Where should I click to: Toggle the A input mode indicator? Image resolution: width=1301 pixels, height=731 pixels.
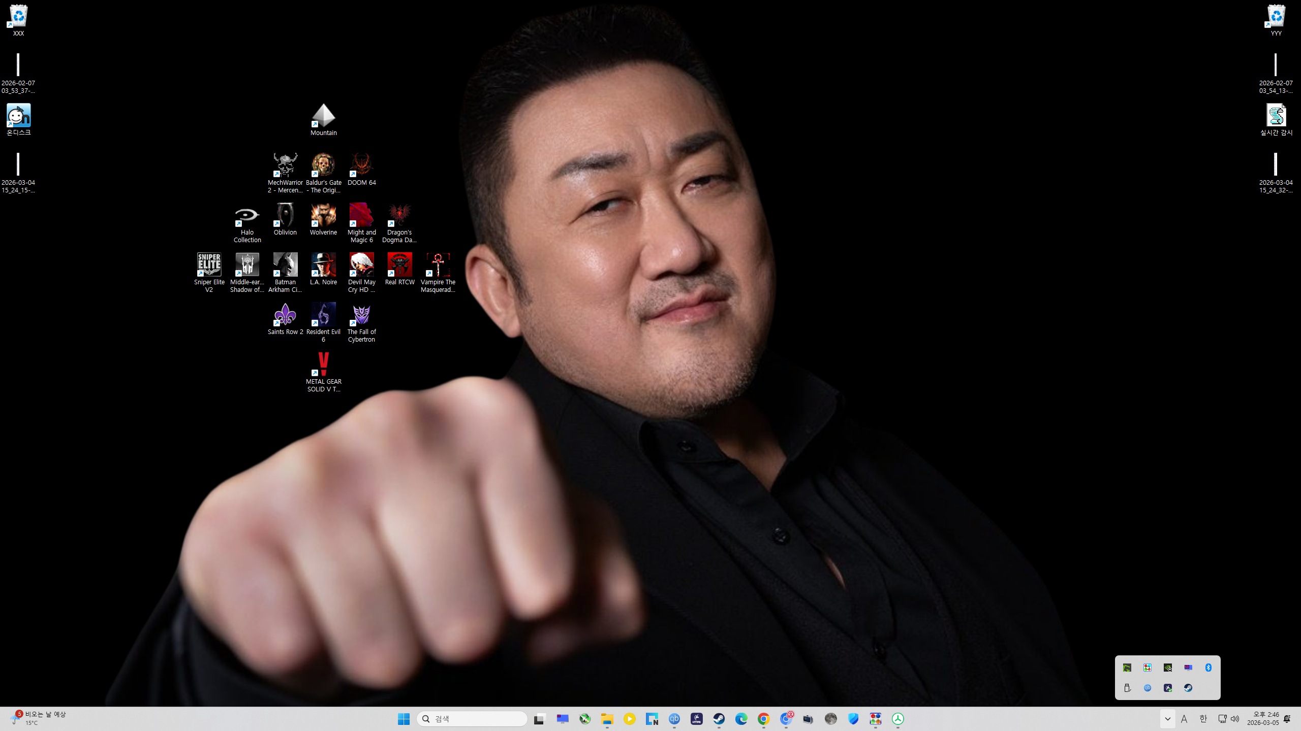(x=1184, y=719)
